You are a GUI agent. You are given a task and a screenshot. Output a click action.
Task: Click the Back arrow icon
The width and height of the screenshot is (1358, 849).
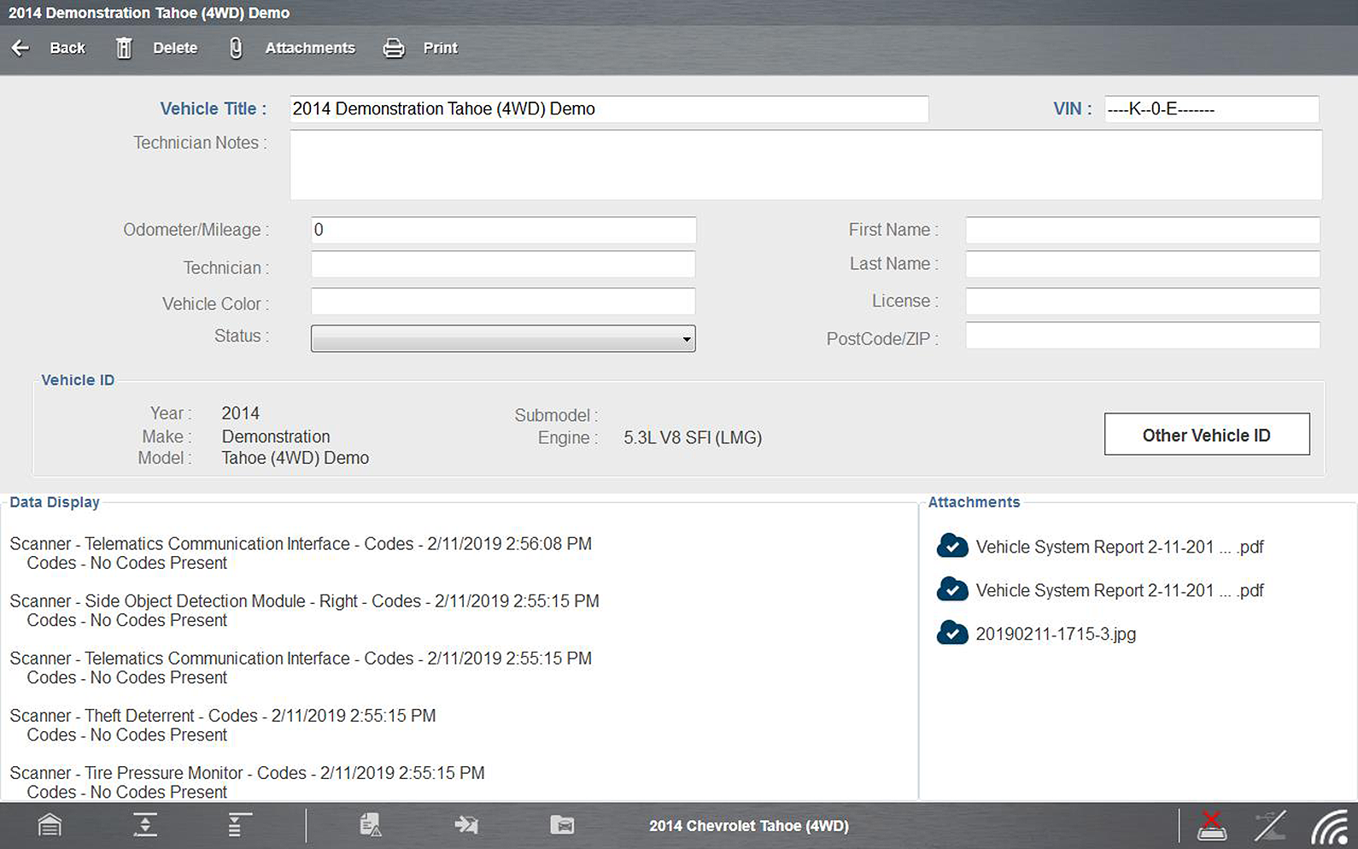coord(20,49)
